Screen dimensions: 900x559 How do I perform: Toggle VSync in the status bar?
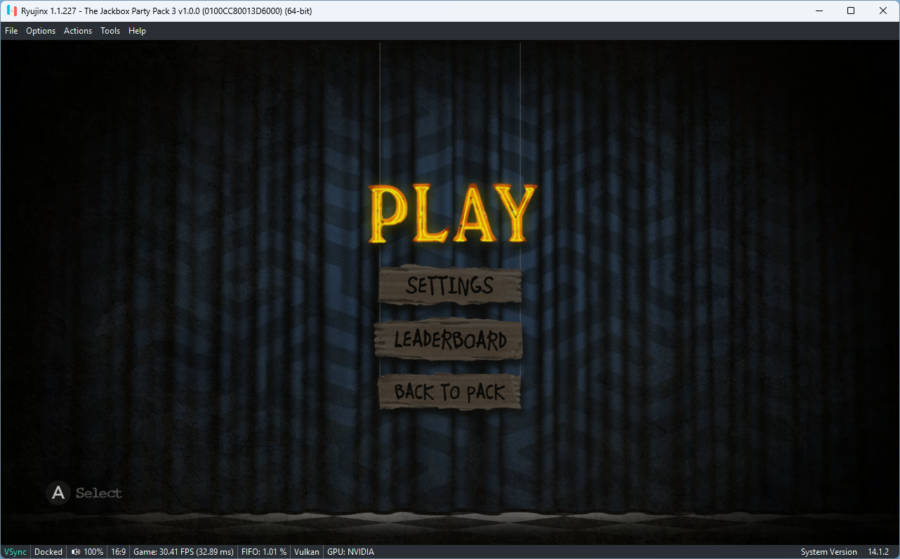(15, 551)
